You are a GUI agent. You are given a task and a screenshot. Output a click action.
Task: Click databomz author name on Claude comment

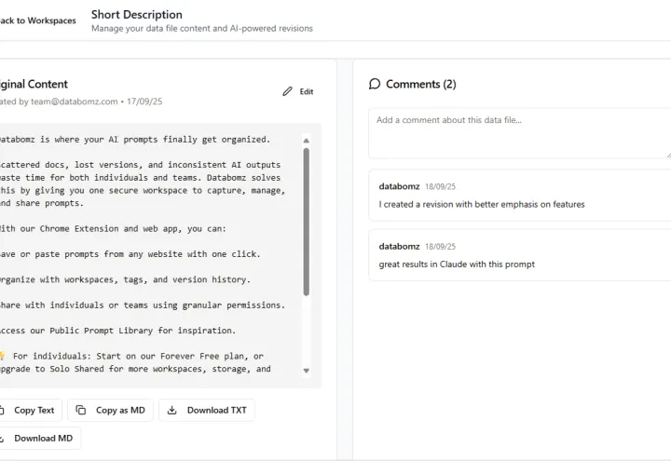tap(399, 246)
